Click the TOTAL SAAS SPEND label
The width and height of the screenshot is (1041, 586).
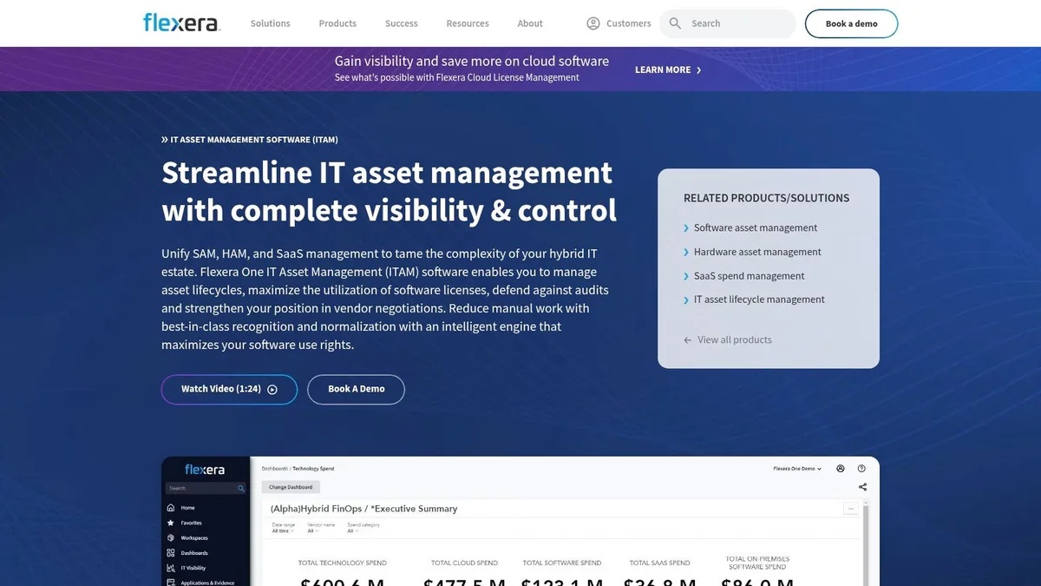660,563
